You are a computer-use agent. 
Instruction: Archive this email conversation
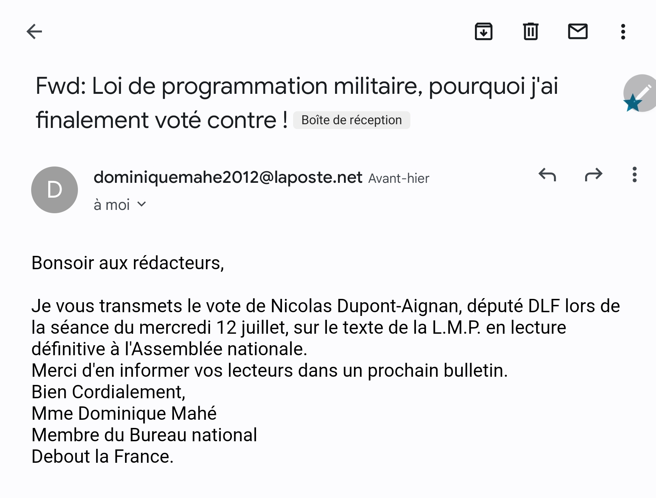pyautogui.click(x=483, y=32)
